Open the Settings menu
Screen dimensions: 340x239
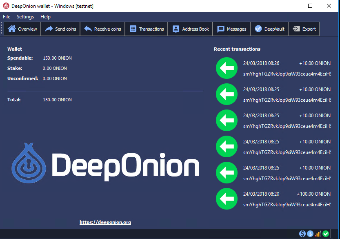[25, 17]
